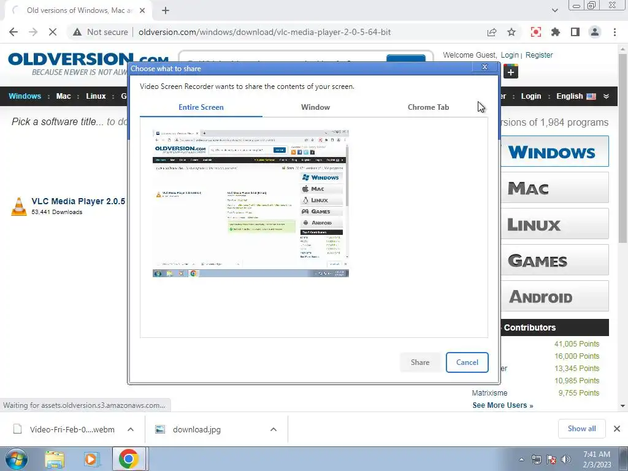Screen dimensions: 628x471
Task: Select the Entire Screen tab
Action: (x=201, y=107)
